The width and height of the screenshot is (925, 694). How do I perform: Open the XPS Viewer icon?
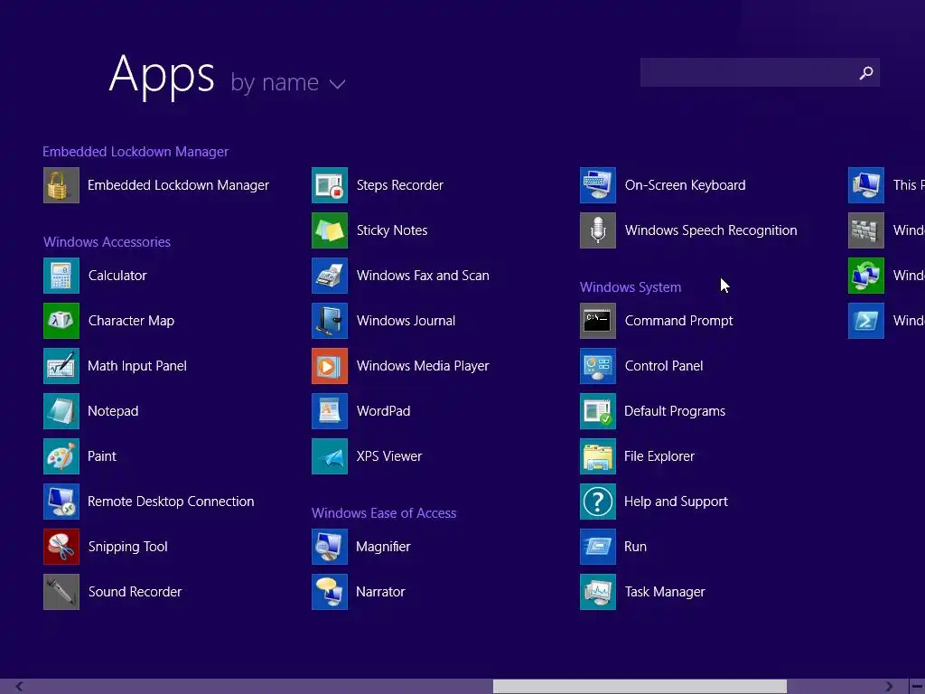coord(330,456)
